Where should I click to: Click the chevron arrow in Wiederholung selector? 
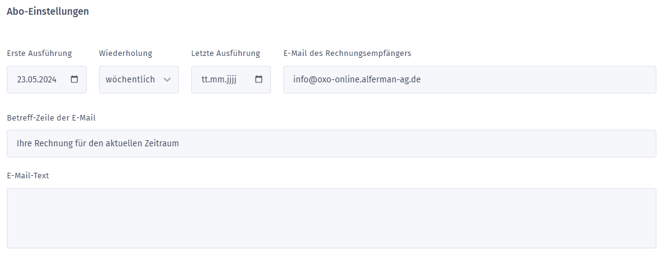[167, 80]
